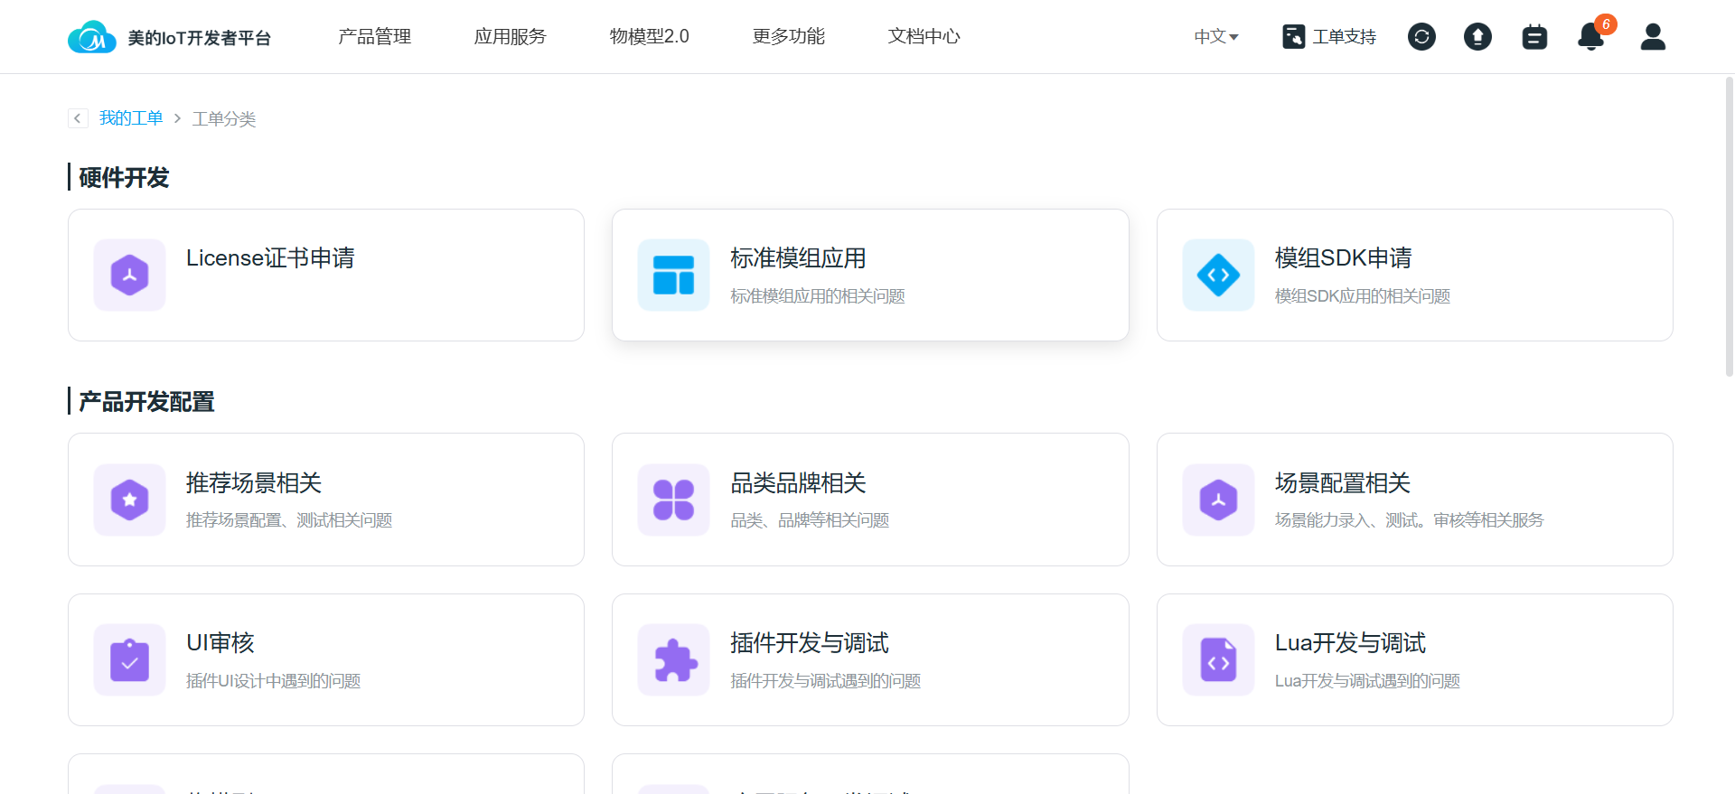Image resolution: width=1735 pixels, height=794 pixels.
Task: Choose the Lua开发与调试 category card
Action: pos(1414,660)
